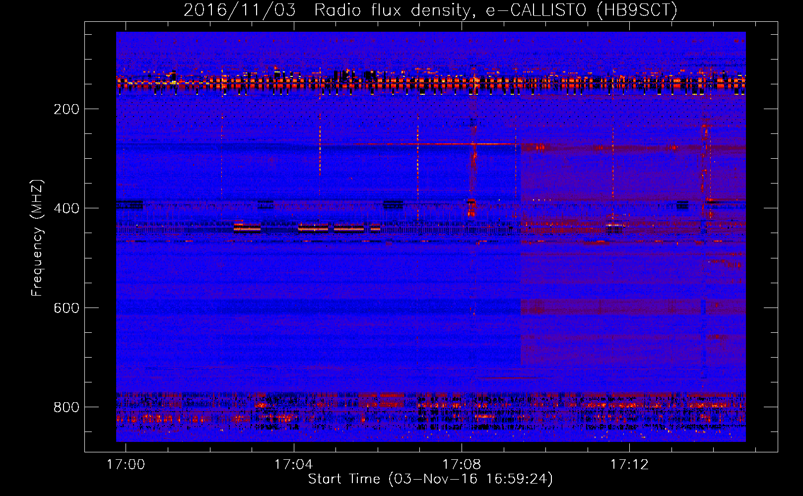Click the 200 frequency tick label
803x496 pixels.
pyautogui.click(x=67, y=109)
